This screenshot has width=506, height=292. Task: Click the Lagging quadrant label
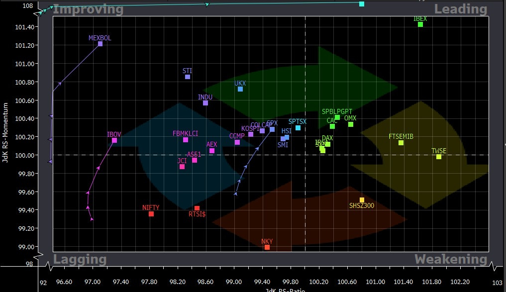coord(80,259)
